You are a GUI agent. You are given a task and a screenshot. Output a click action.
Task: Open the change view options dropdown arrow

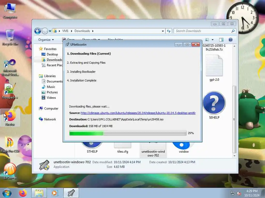pyautogui.click(x=213, y=40)
